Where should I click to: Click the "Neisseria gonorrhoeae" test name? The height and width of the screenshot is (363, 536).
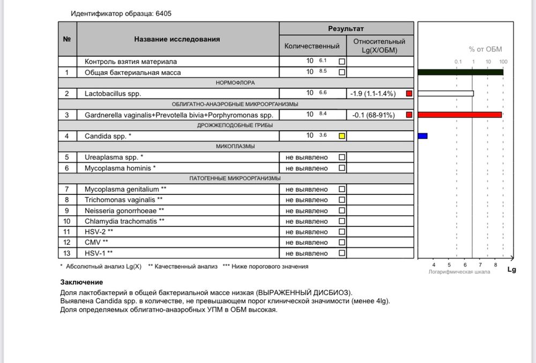124,210
